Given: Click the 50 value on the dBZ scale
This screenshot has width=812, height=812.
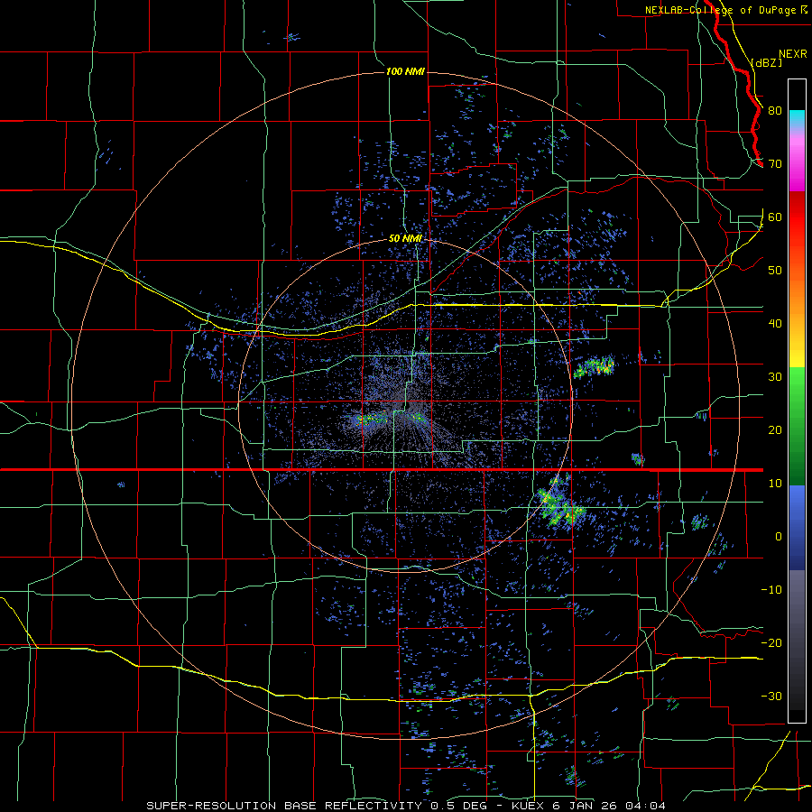Looking at the screenshot, I should (x=775, y=271).
